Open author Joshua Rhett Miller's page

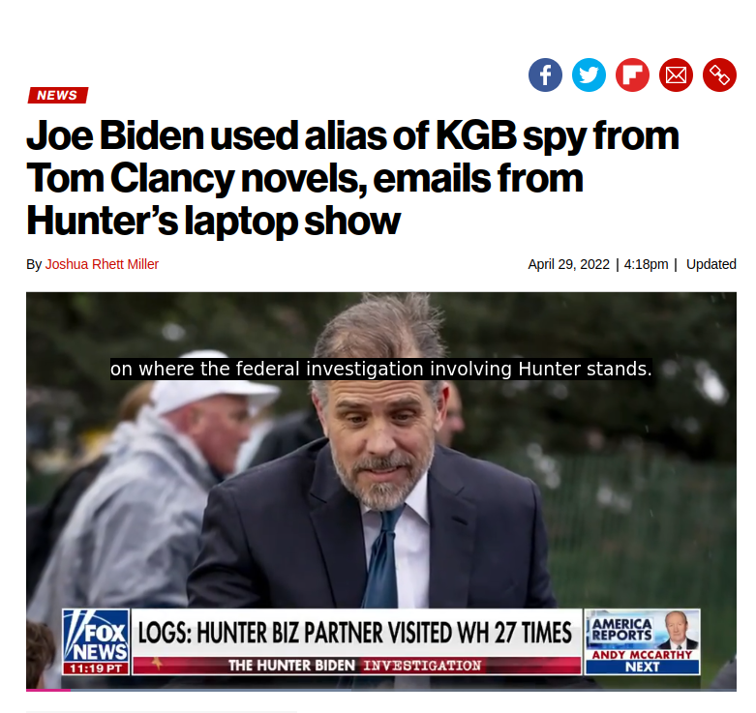102,264
